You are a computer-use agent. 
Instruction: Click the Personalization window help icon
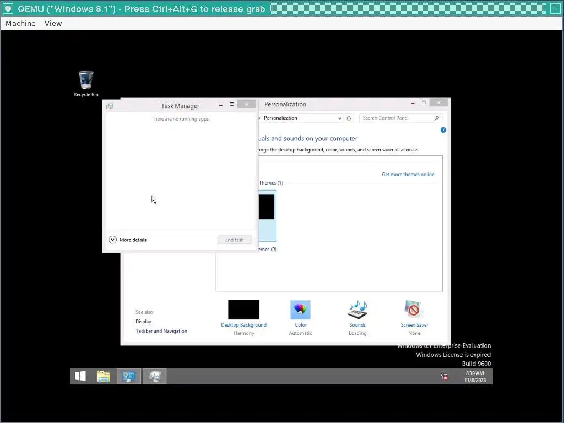coord(443,130)
